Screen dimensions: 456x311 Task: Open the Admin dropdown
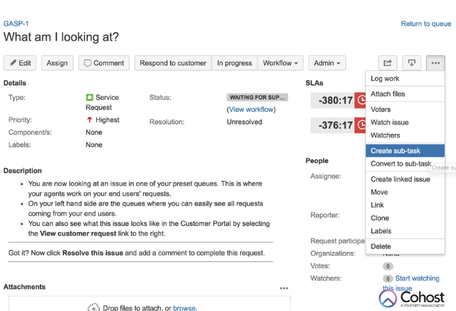(x=327, y=63)
